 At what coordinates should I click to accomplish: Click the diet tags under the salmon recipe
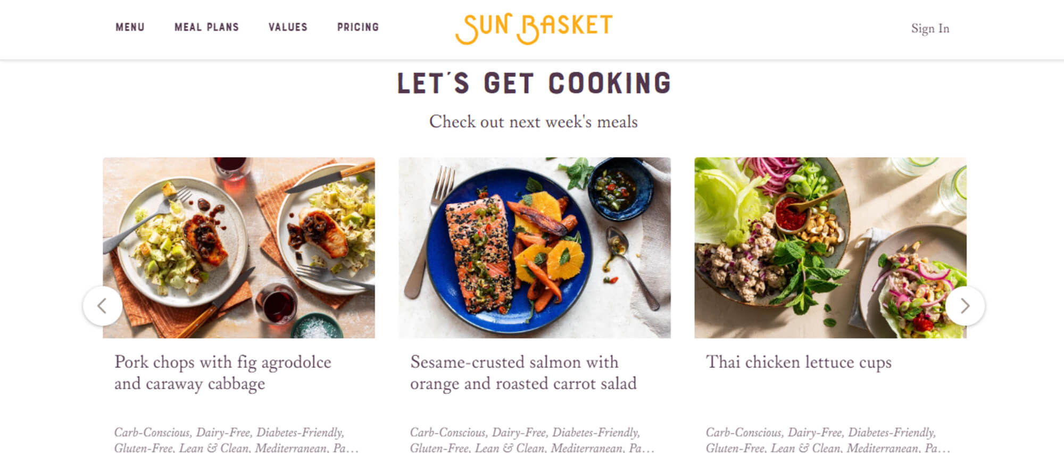tap(532, 440)
